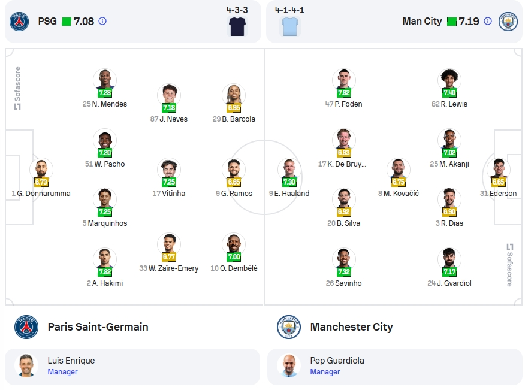
Task: Open the Manchester City logo below the pitch
Action: [x=289, y=327]
